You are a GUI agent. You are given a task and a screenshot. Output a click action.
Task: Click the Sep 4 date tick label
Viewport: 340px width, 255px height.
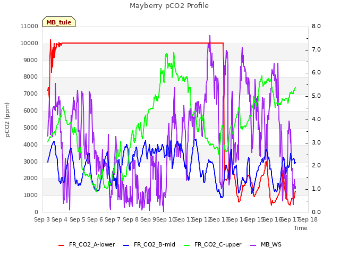tap(59, 219)
